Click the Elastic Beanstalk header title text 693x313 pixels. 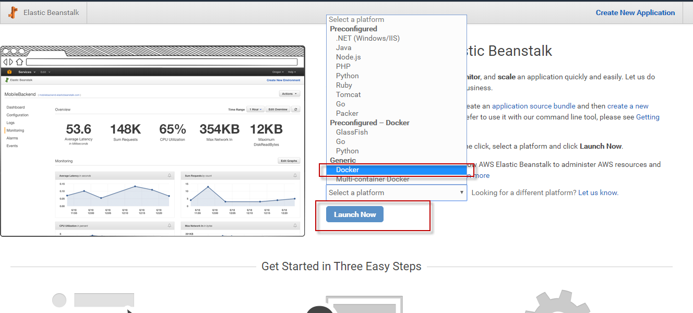[51, 13]
